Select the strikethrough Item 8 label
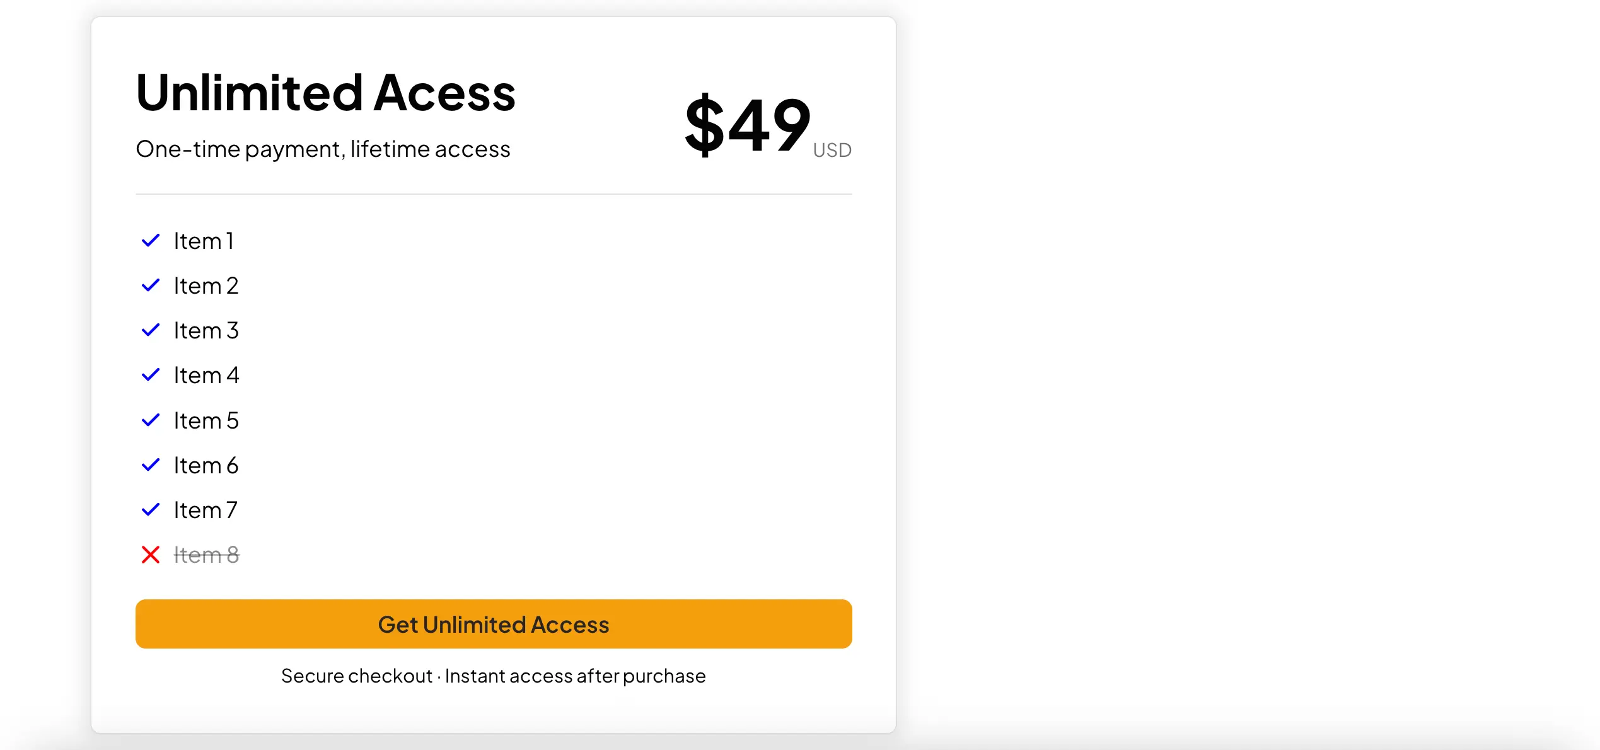Image resolution: width=1600 pixels, height=750 pixels. point(207,555)
